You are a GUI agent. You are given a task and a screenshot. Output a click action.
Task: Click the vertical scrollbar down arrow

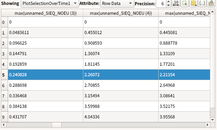point(212,120)
